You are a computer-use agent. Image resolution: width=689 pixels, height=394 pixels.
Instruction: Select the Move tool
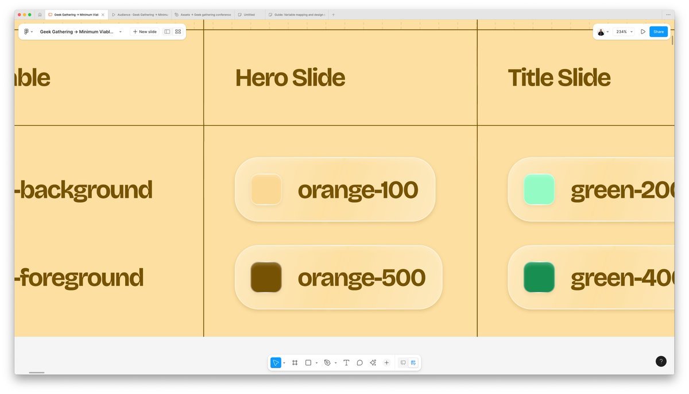click(x=276, y=363)
